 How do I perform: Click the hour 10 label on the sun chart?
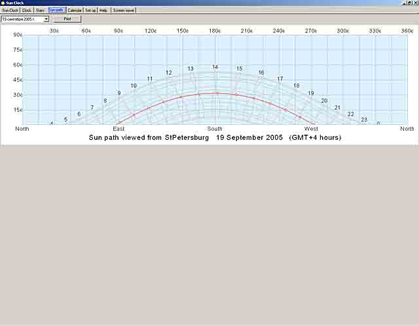coord(134,86)
